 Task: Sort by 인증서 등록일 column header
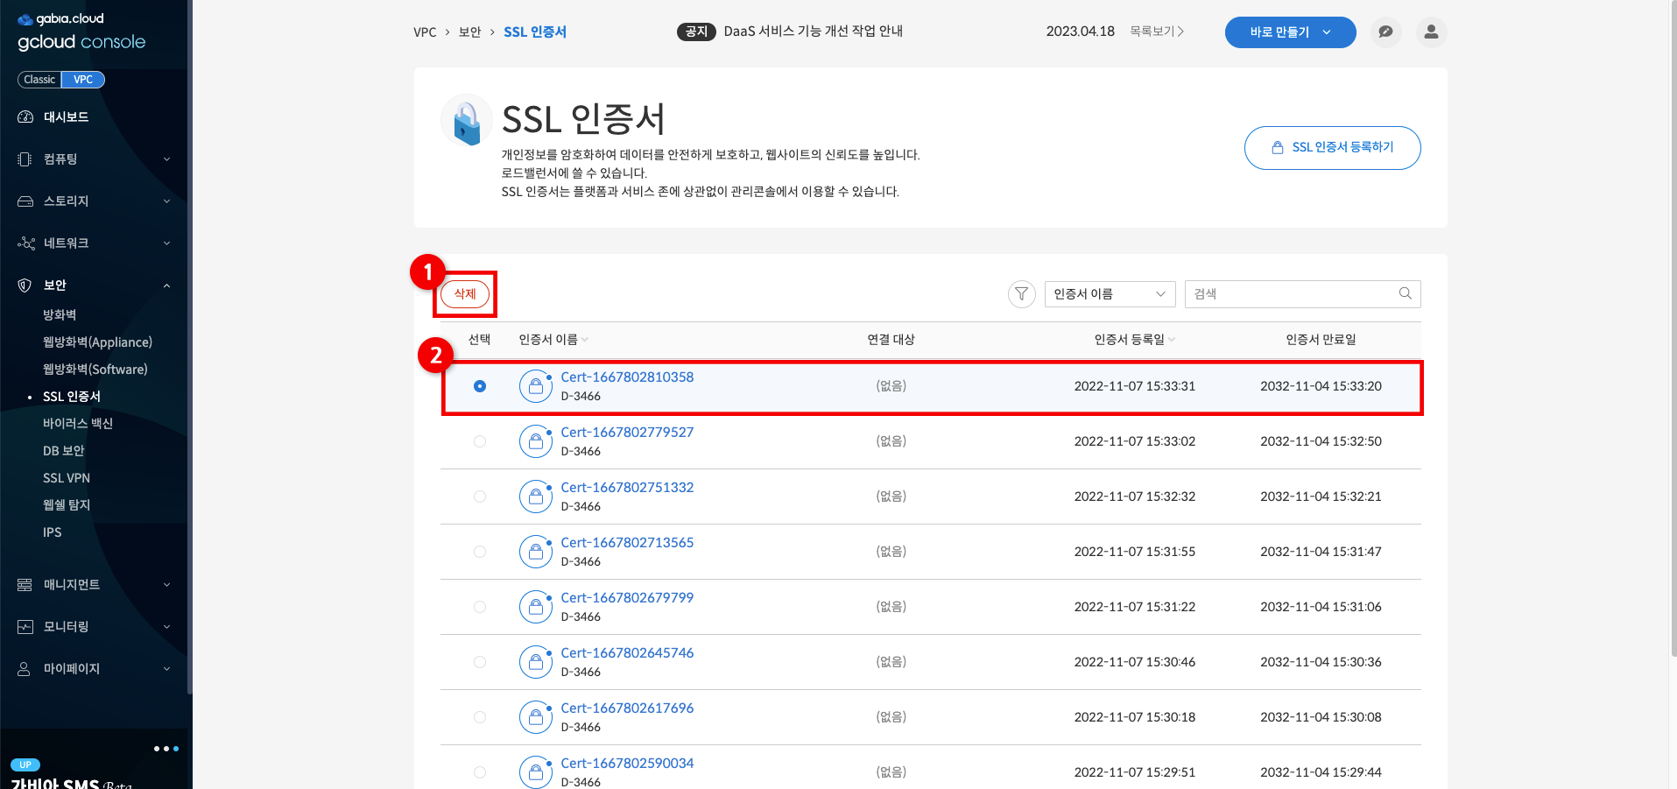tap(1135, 340)
